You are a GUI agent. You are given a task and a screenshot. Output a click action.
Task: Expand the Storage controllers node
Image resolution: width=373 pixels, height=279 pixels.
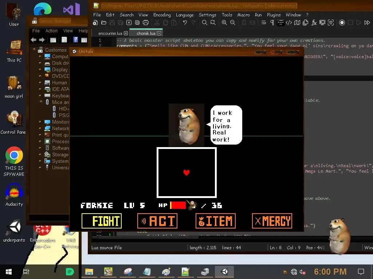(40, 154)
